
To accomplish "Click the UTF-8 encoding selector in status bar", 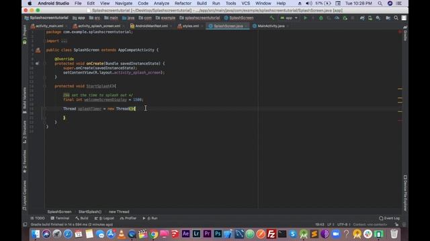I will [x=343, y=225].
